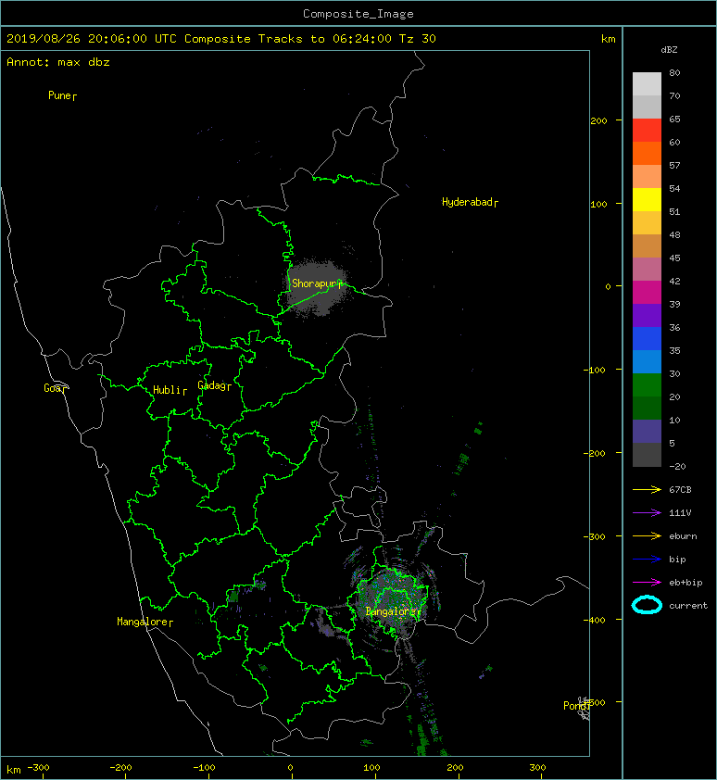Image resolution: width=717 pixels, height=780 pixels.
Task: Click the radar echo cluster around Bangalore
Action: pyautogui.click(x=393, y=599)
